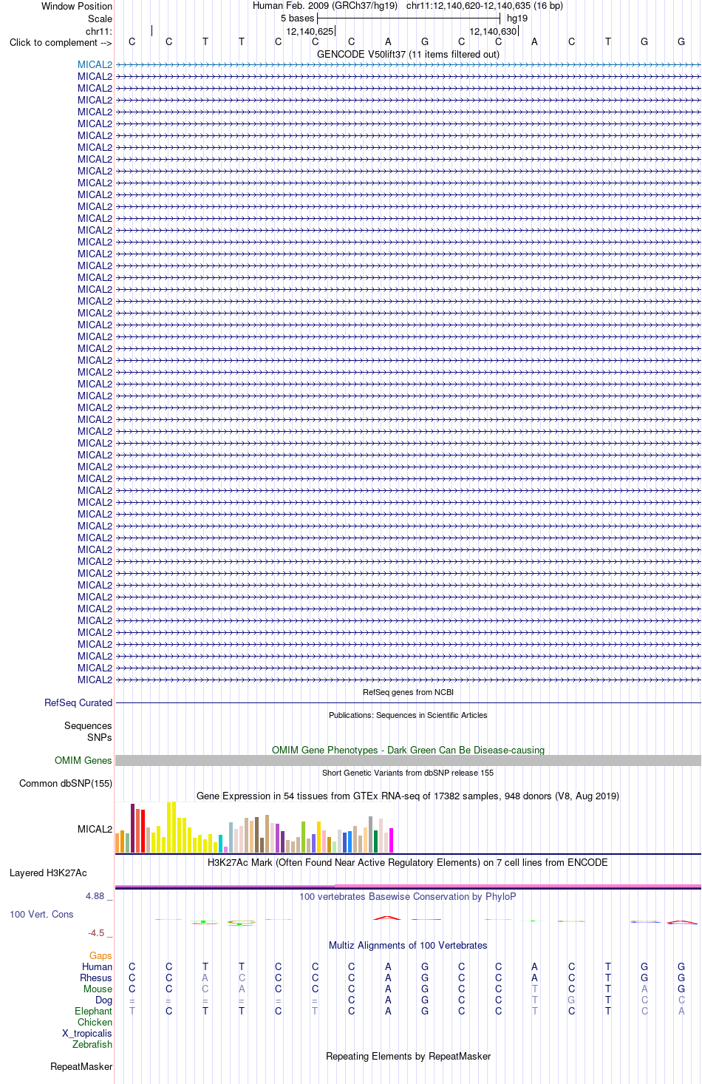This screenshot has height=1084, width=702.
Task: Click the cyan bar in GTEx chart
Action: pyautogui.click(x=220, y=844)
